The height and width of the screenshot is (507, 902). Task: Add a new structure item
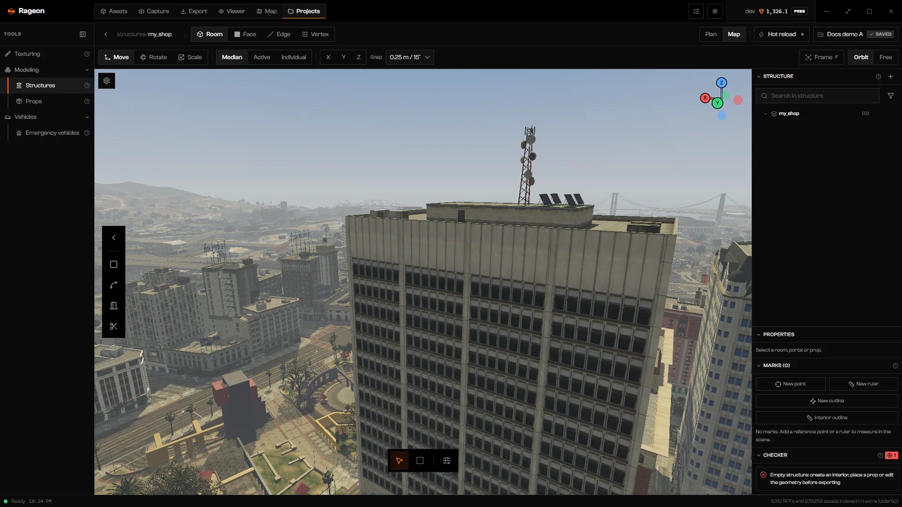tap(891, 77)
